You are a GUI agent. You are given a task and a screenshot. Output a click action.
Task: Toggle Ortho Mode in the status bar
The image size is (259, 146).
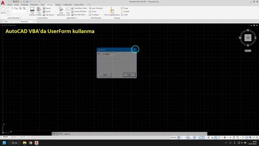[x=191, y=137]
